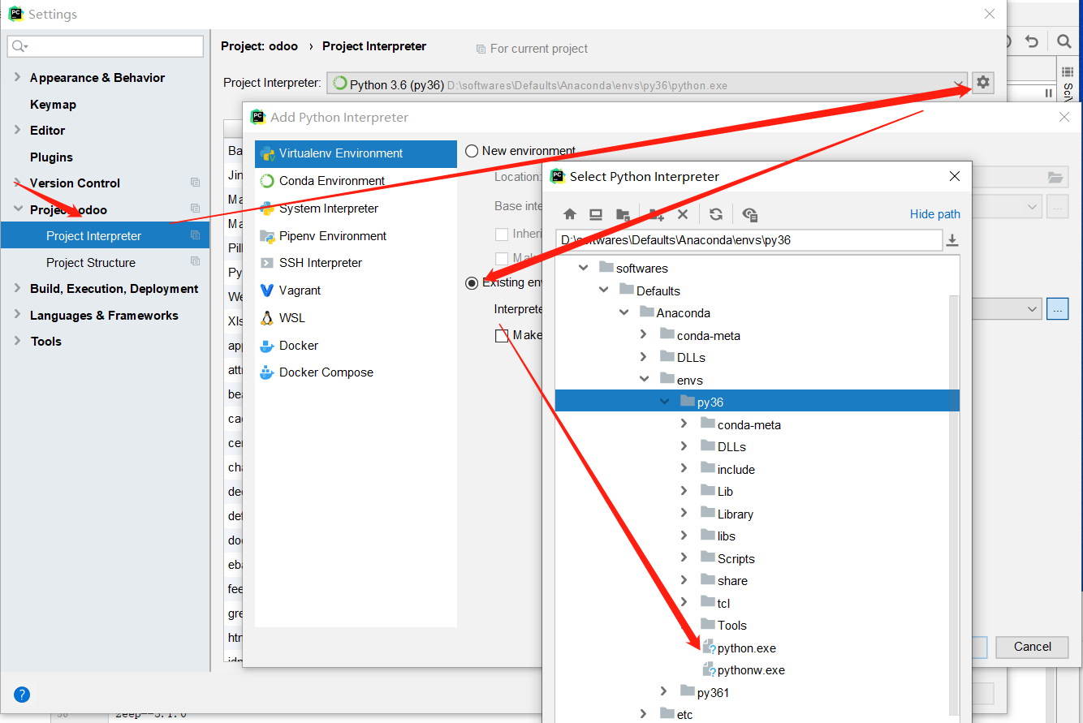The width and height of the screenshot is (1083, 723).
Task: Expand the py361 folder
Action: point(664,691)
